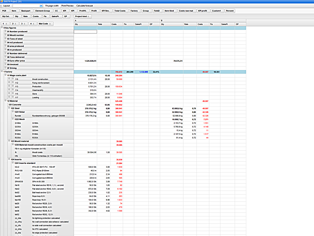The width and height of the screenshot is (314, 236).
Task: Select the 0F Driving row header
Action: (x=39, y=68)
